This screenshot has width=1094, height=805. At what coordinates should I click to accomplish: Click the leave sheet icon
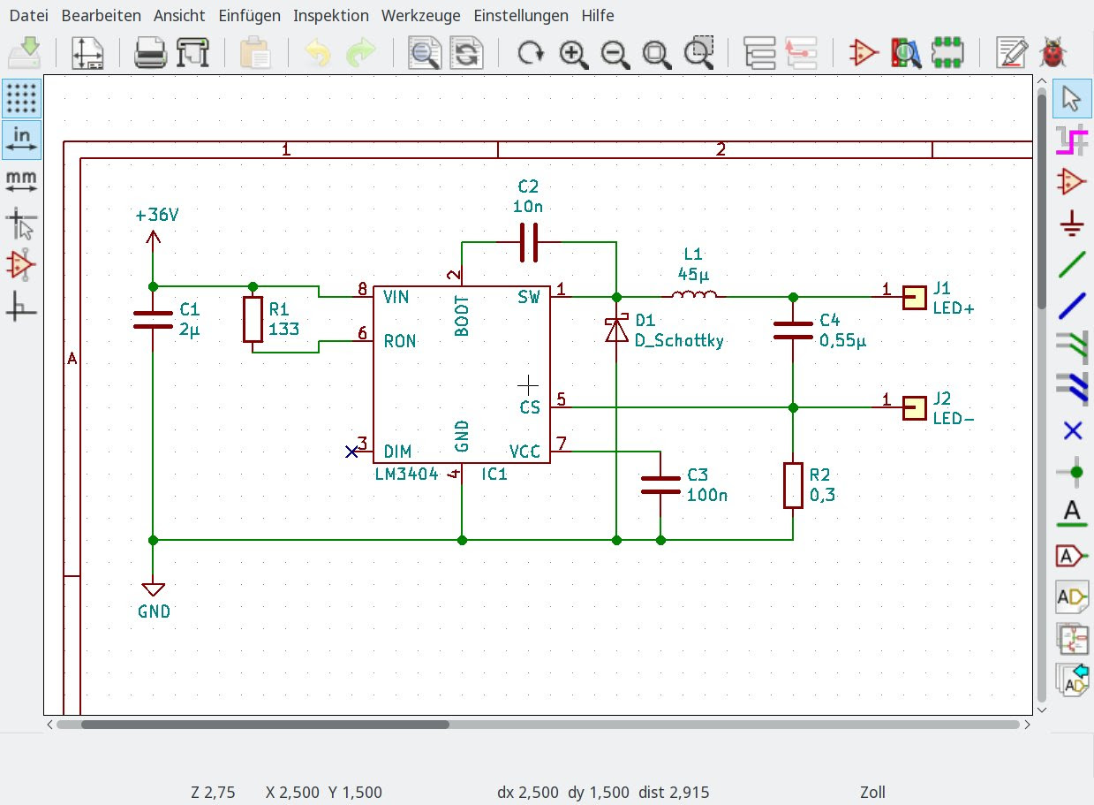click(802, 53)
